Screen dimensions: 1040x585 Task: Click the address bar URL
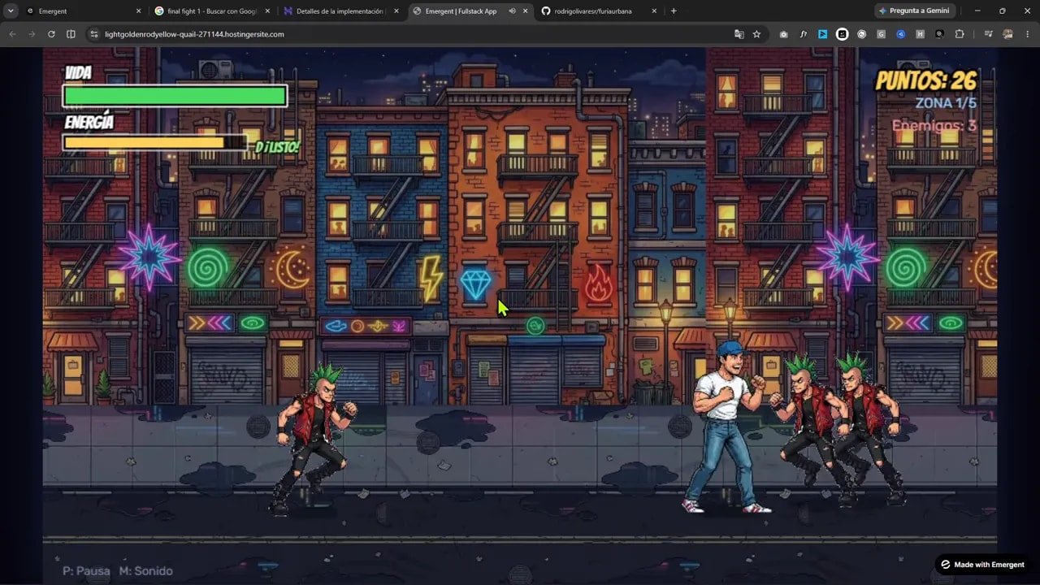(x=194, y=34)
